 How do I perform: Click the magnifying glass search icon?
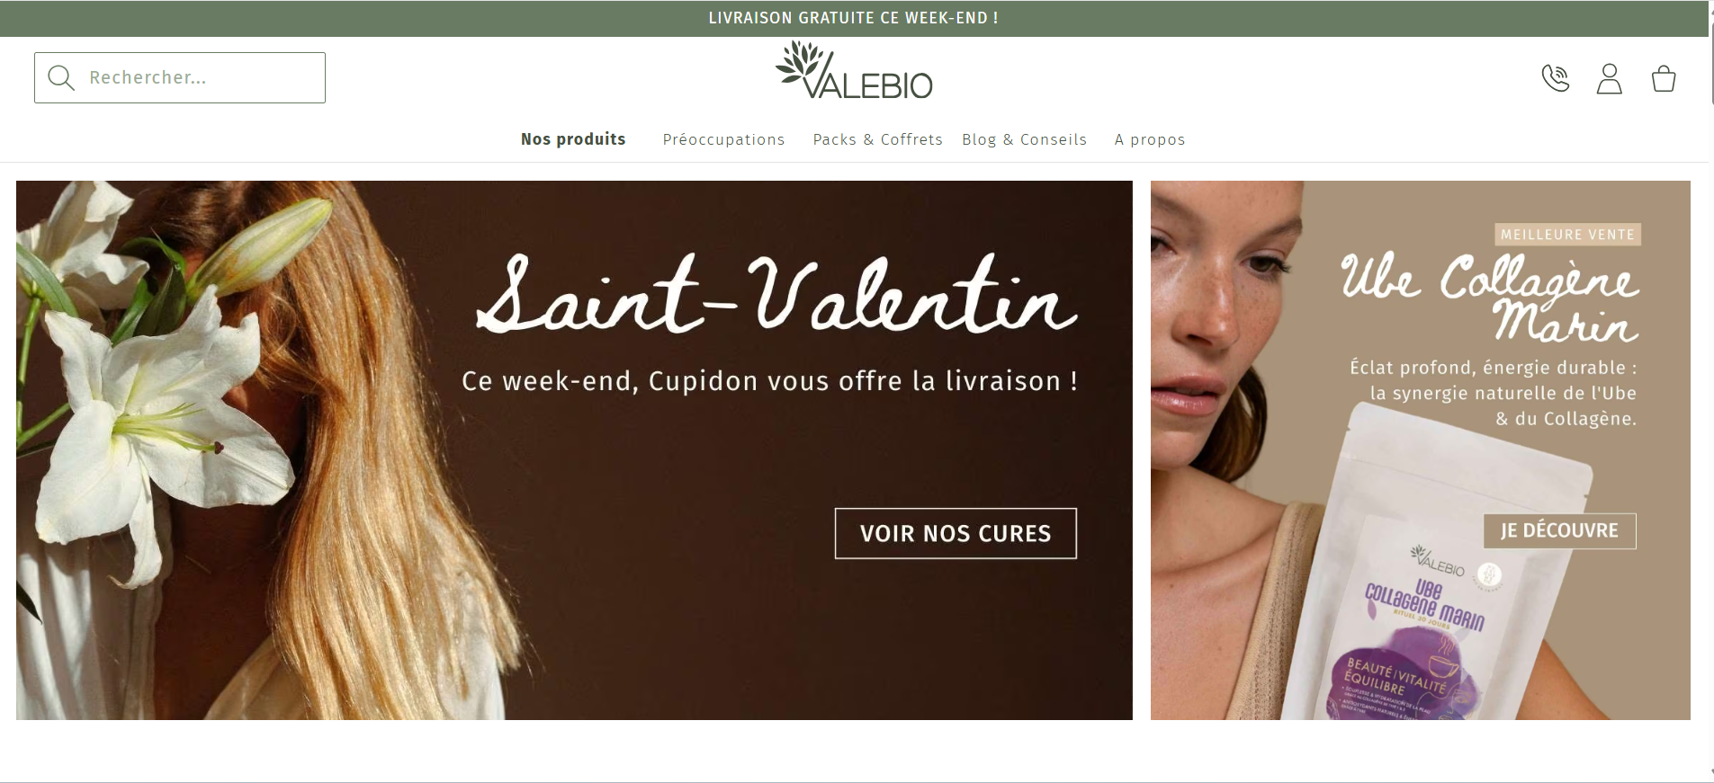point(61,77)
